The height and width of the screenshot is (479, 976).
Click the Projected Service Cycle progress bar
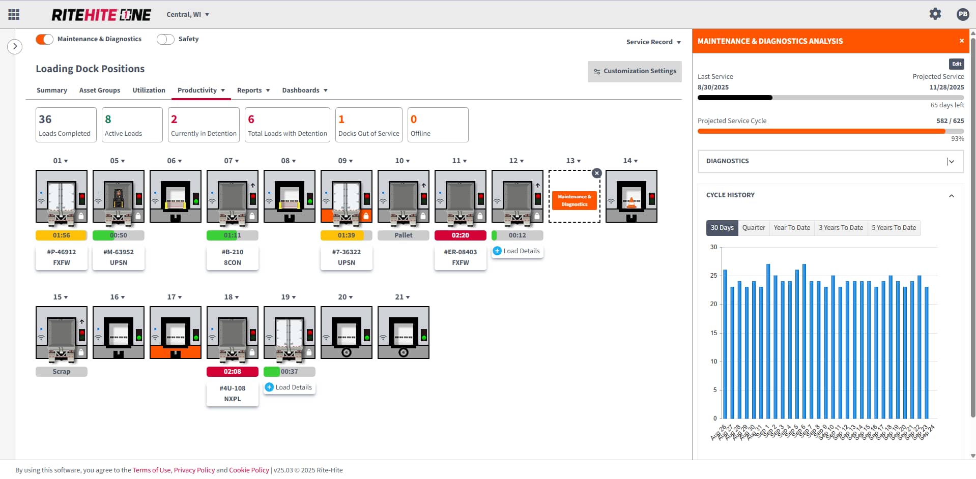[x=830, y=131]
